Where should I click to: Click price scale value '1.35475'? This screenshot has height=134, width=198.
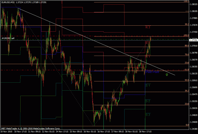194,94
